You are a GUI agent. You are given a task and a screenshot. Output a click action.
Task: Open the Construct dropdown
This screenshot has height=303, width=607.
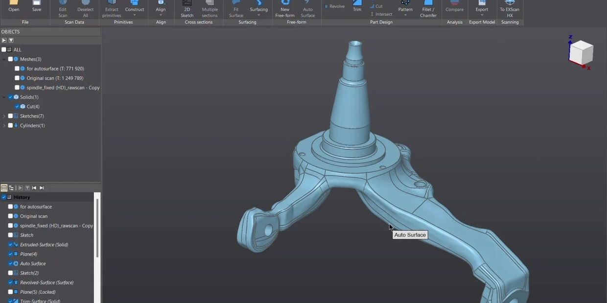pyautogui.click(x=135, y=11)
